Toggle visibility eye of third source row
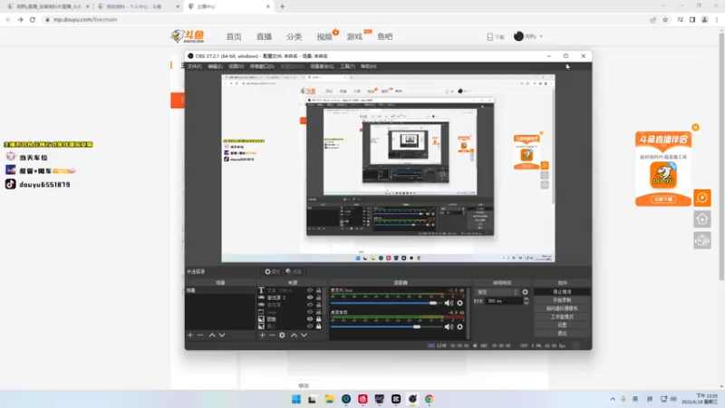725x408 pixels. click(x=310, y=305)
